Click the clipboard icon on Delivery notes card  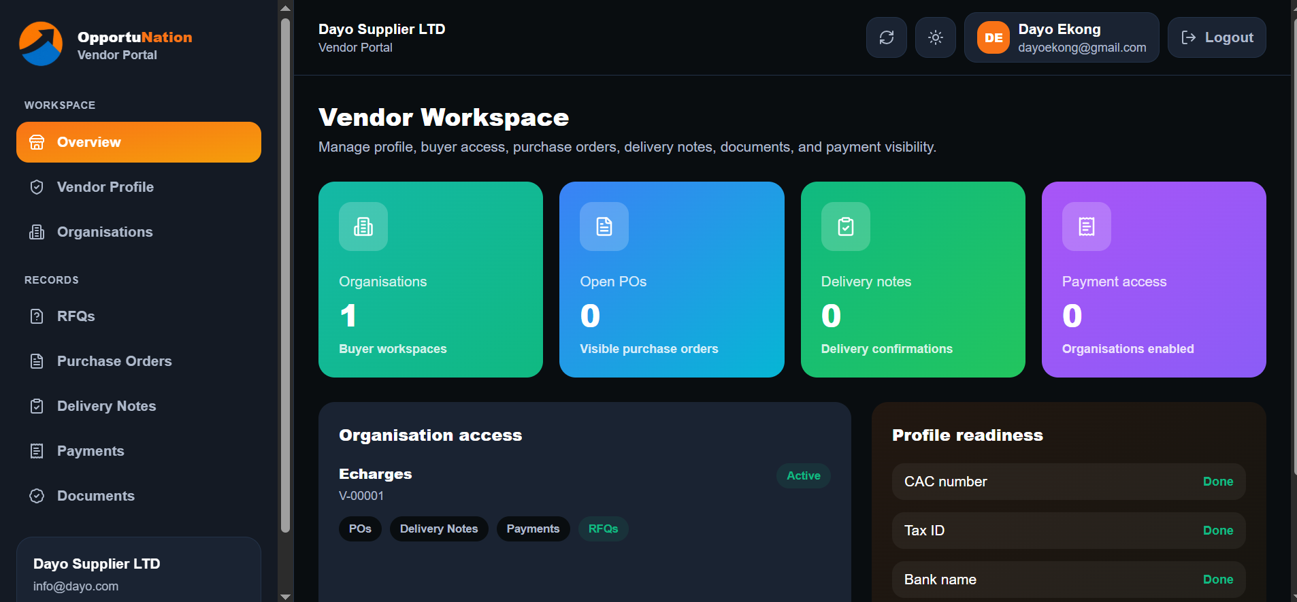click(x=846, y=227)
